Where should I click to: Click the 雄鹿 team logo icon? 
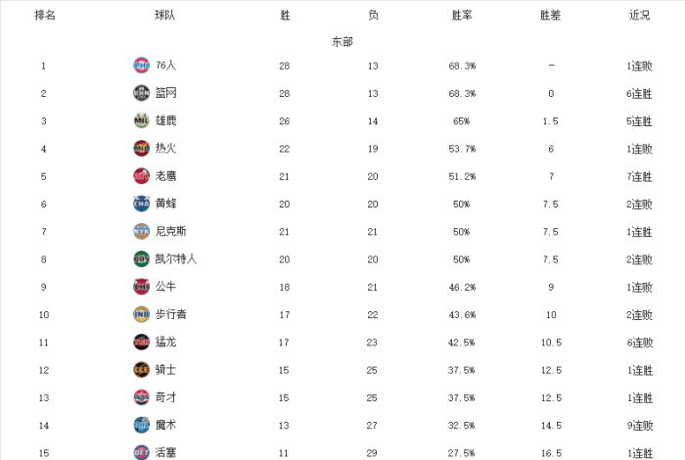click(141, 120)
